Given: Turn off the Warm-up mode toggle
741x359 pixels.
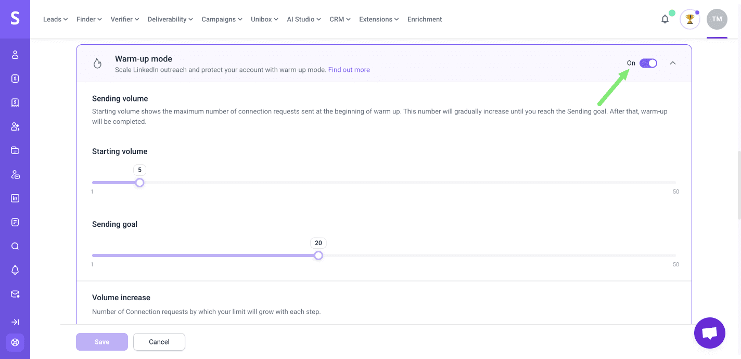Looking at the screenshot, I should pyautogui.click(x=648, y=63).
